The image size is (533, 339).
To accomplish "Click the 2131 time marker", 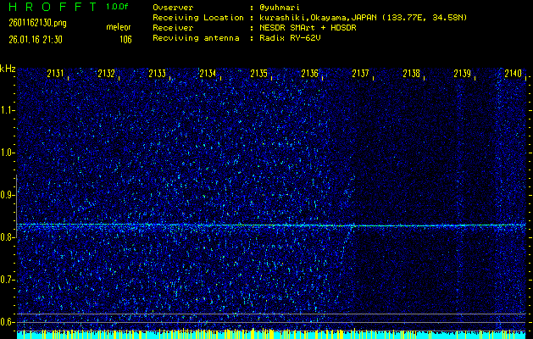I will (56, 74).
